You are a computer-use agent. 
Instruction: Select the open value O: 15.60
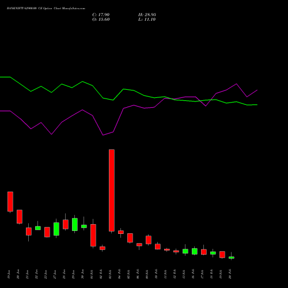point(101,20)
